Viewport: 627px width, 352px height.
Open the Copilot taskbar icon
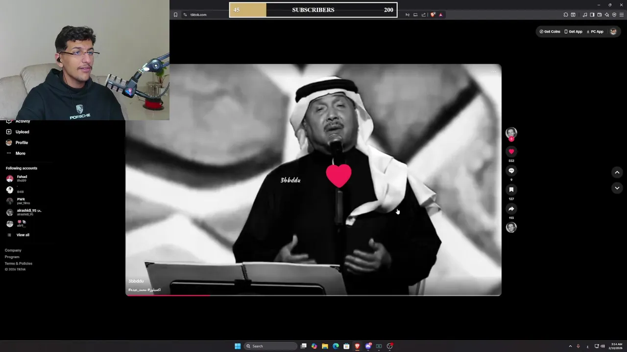pyautogui.click(x=314, y=346)
